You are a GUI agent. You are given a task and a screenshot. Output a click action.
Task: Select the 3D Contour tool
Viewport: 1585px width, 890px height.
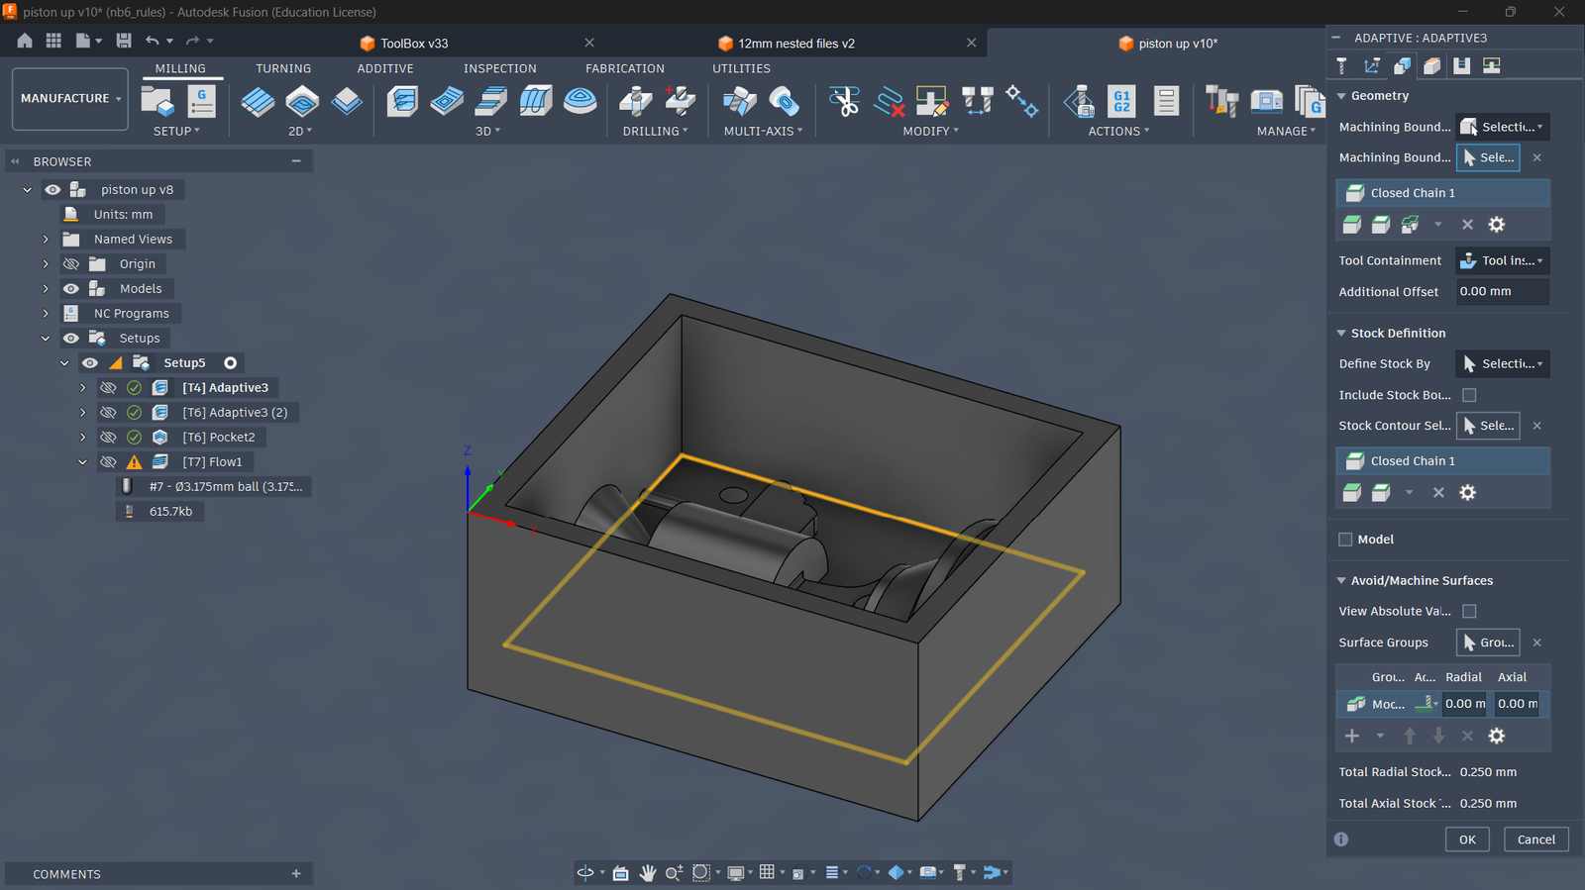[491, 101]
